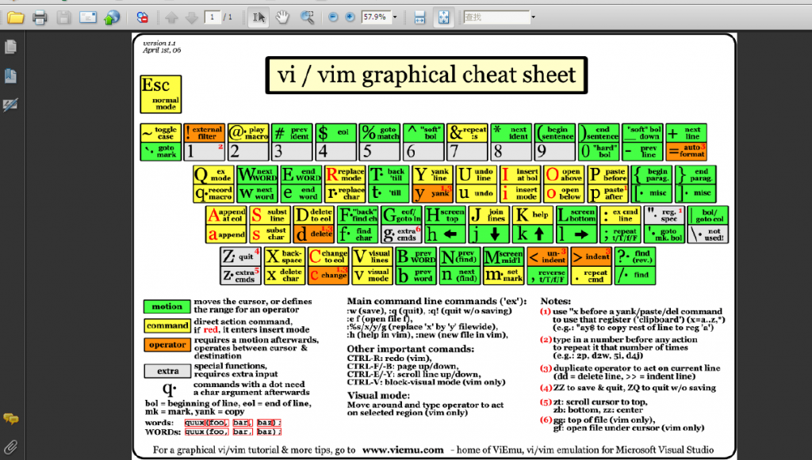Open a file with the folder icon
The width and height of the screenshot is (812, 460).
16,17
